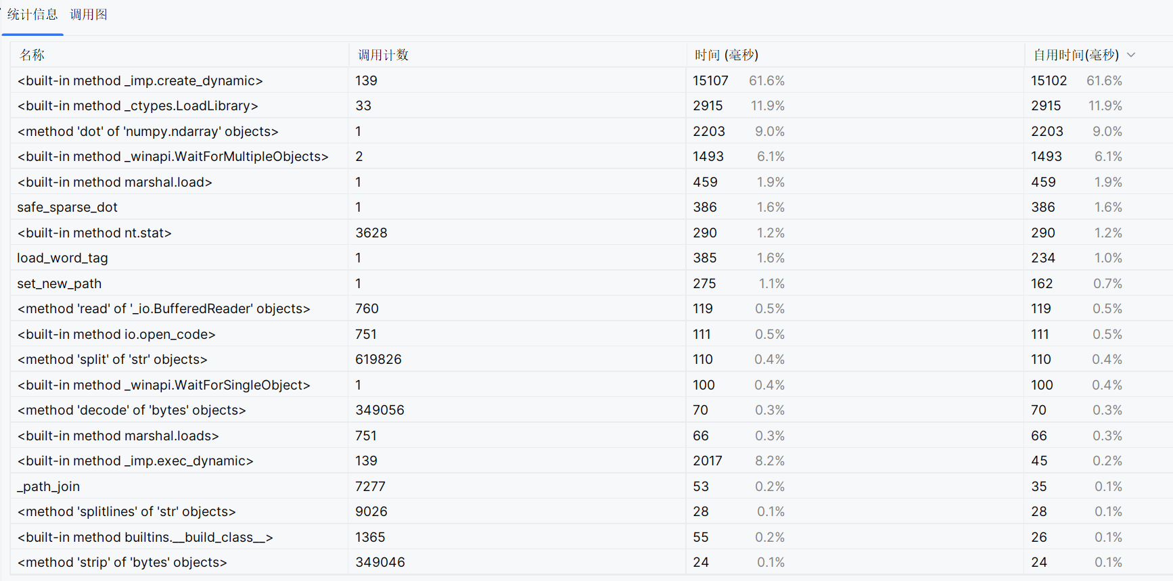Click the builtins.__build_class__ row
1173x581 pixels.
click(145, 537)
